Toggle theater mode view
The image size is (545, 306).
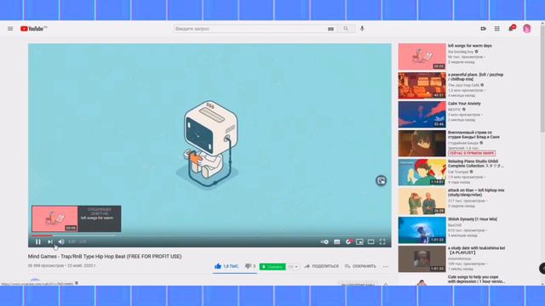point(371,241)
